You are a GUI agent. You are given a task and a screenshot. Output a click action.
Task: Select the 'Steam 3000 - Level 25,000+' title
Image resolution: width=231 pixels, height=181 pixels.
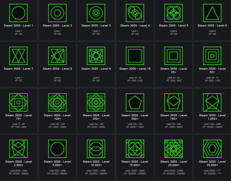[x=212, y=163]
